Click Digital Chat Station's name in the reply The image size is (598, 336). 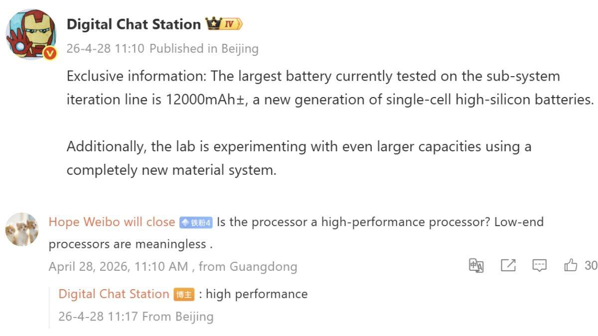[114, 294]
